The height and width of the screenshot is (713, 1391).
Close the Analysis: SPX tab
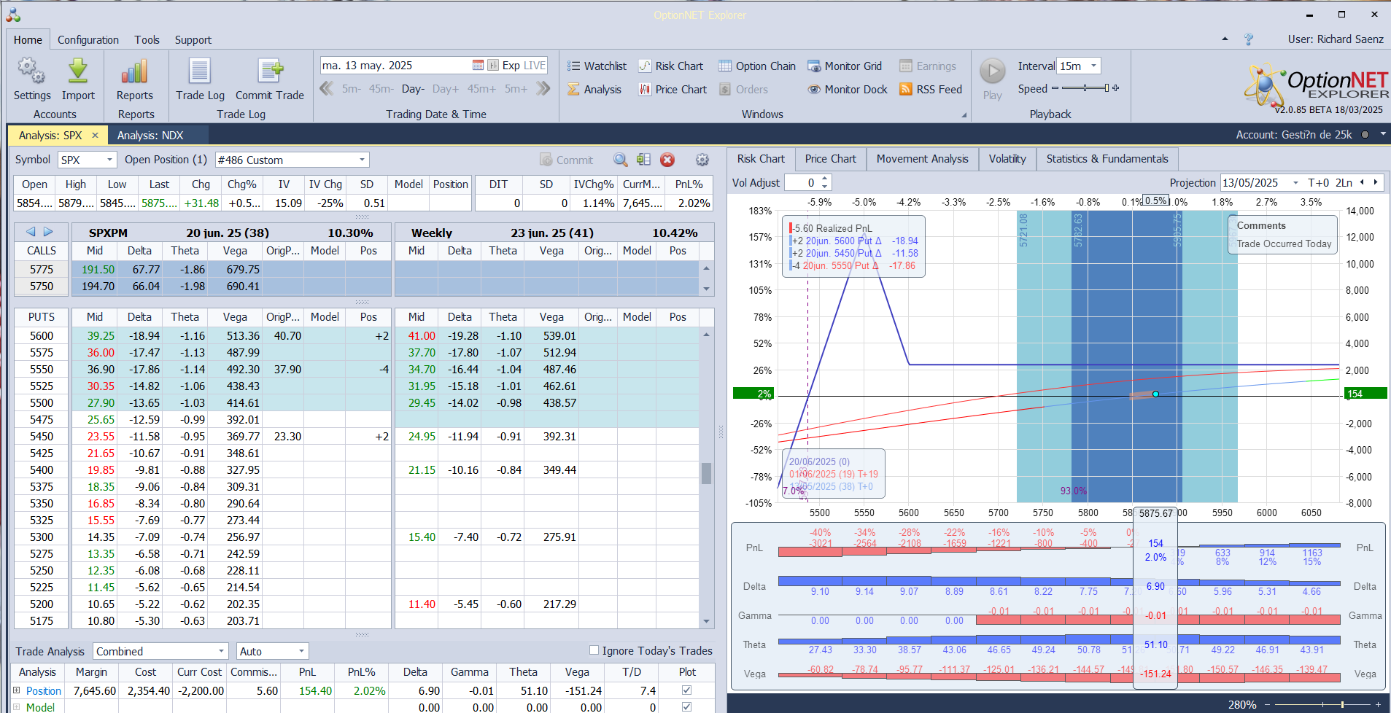95,135
